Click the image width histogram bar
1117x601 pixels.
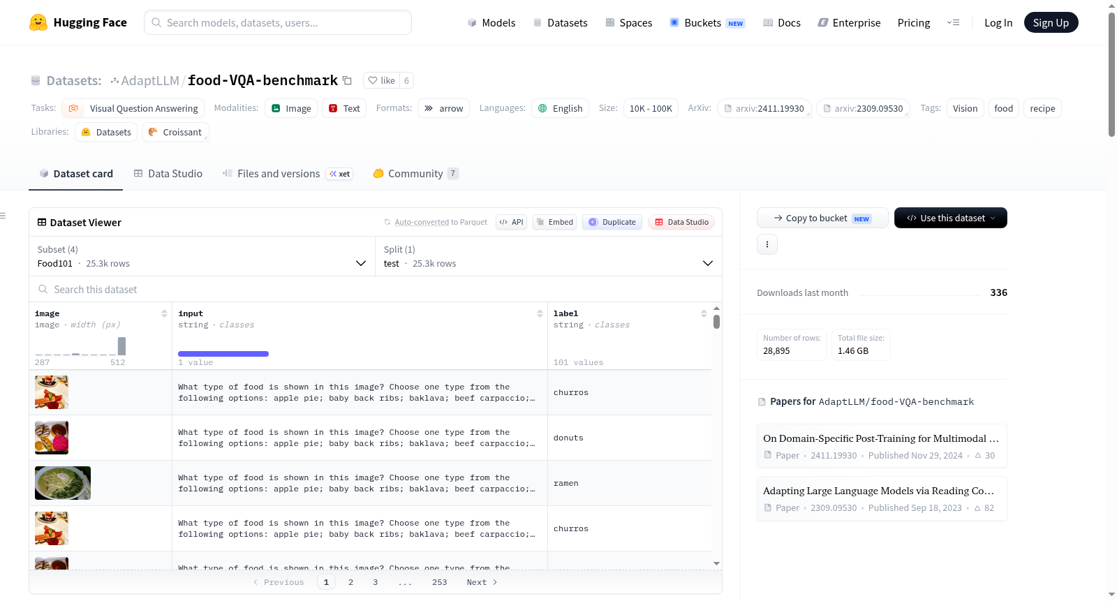pos(121,346)
